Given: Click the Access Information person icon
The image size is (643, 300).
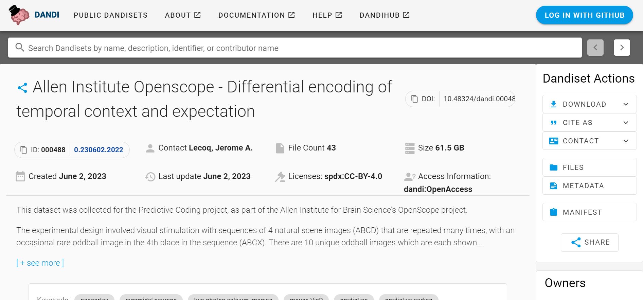Looking at the screenshot, I should 410,177.
